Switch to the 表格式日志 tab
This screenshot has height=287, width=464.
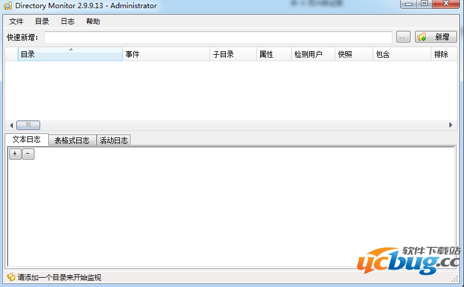(72, 140)
